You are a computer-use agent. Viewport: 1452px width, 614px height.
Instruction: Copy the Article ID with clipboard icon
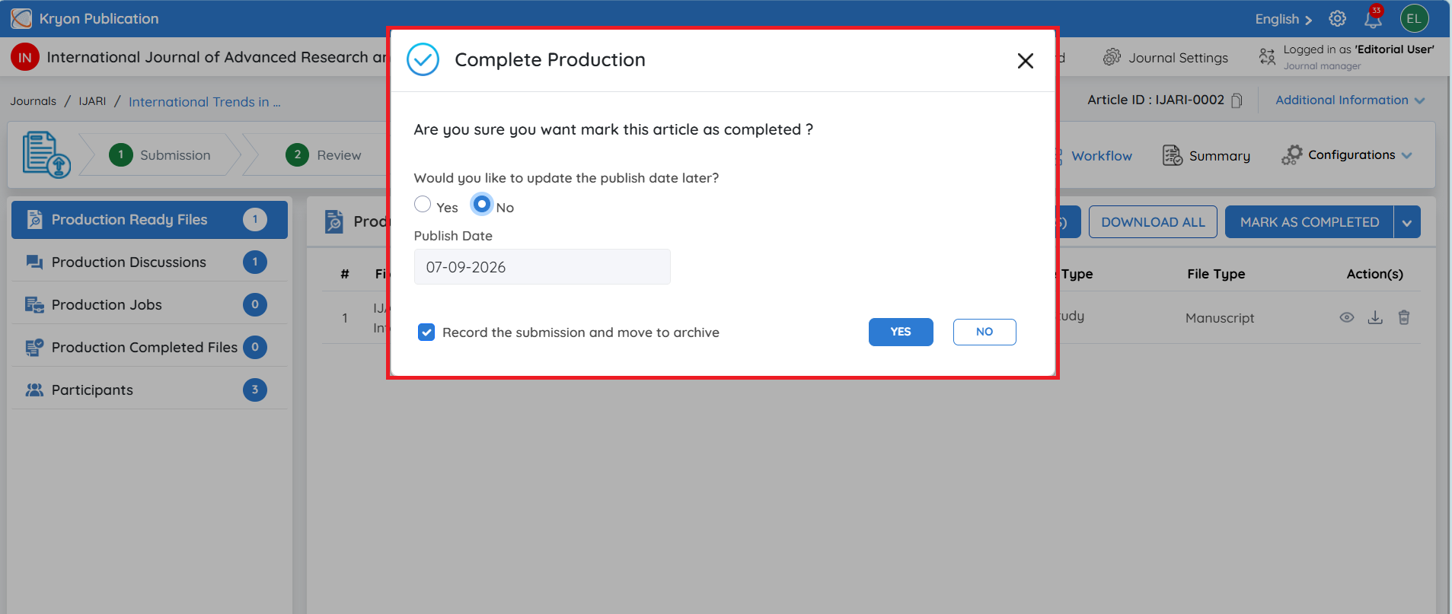pyautogui.click(x=1237, y=100)
